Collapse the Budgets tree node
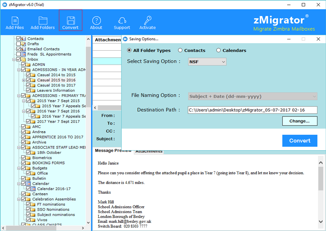Viewport: 326px width, 231px height. 19,168
